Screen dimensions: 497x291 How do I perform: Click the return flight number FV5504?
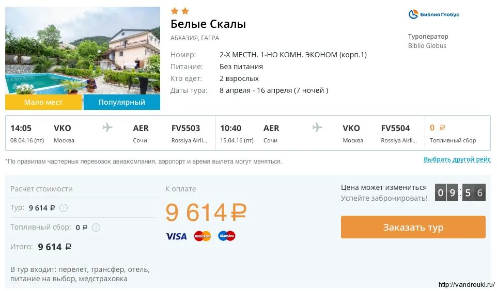point(395,128)
